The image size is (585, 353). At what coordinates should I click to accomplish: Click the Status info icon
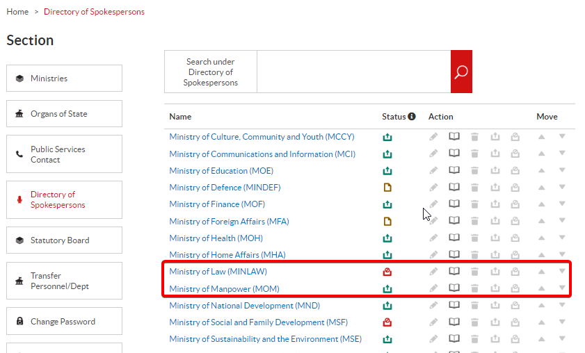[x=412, y=117]
